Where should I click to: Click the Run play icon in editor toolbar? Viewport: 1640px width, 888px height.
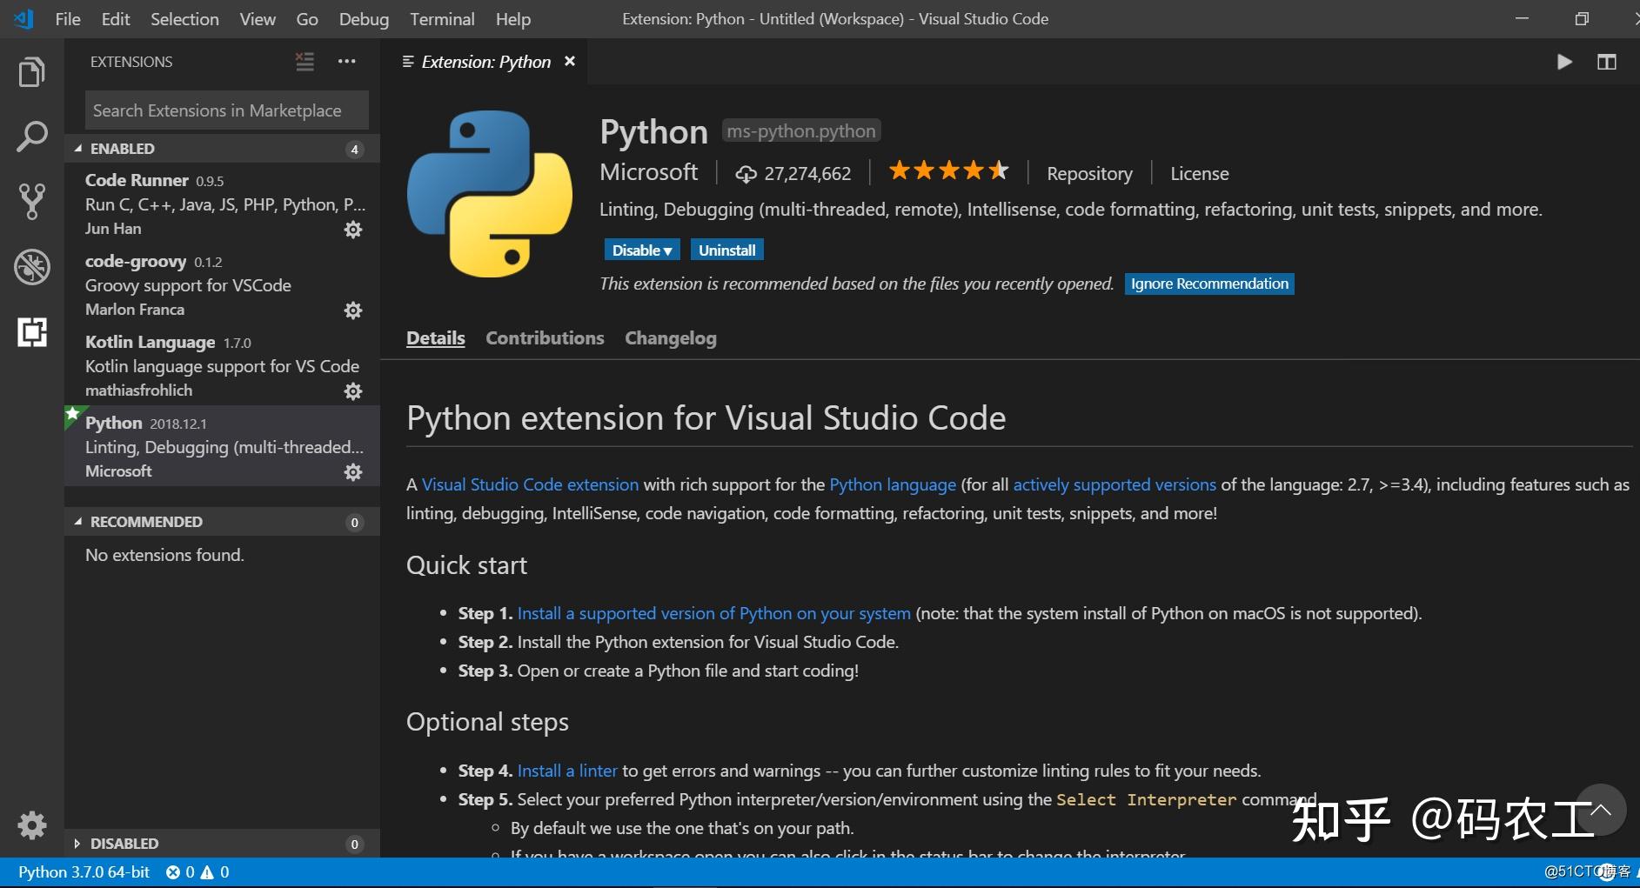(1564, 62)
